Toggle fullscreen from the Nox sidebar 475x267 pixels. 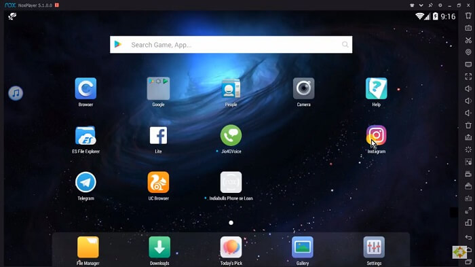click(468, 77)
